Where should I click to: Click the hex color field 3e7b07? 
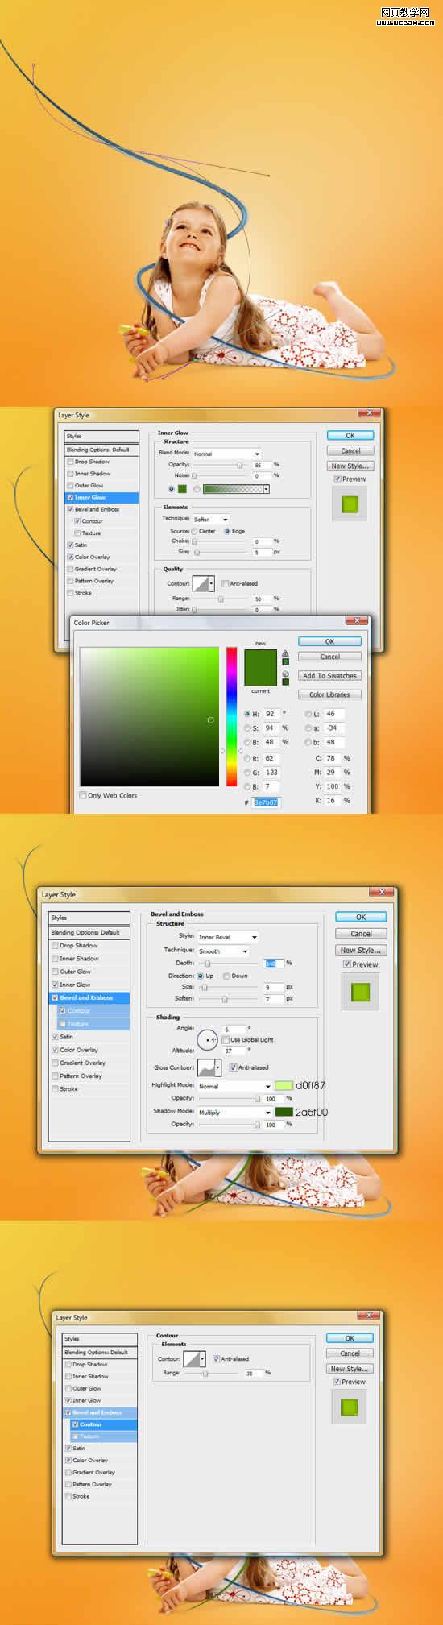point(266,802)
